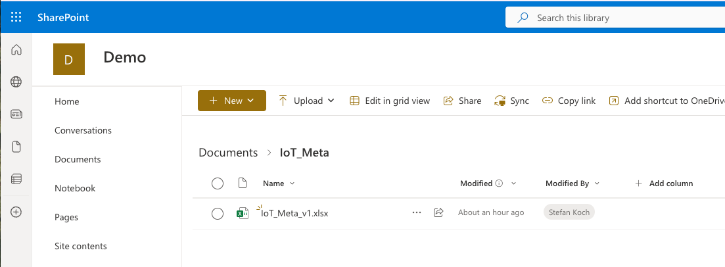Open the lists icon in left rail

pos(16,179)
